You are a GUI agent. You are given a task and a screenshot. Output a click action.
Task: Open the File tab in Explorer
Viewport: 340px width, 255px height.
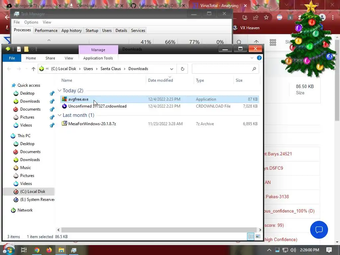12,58
